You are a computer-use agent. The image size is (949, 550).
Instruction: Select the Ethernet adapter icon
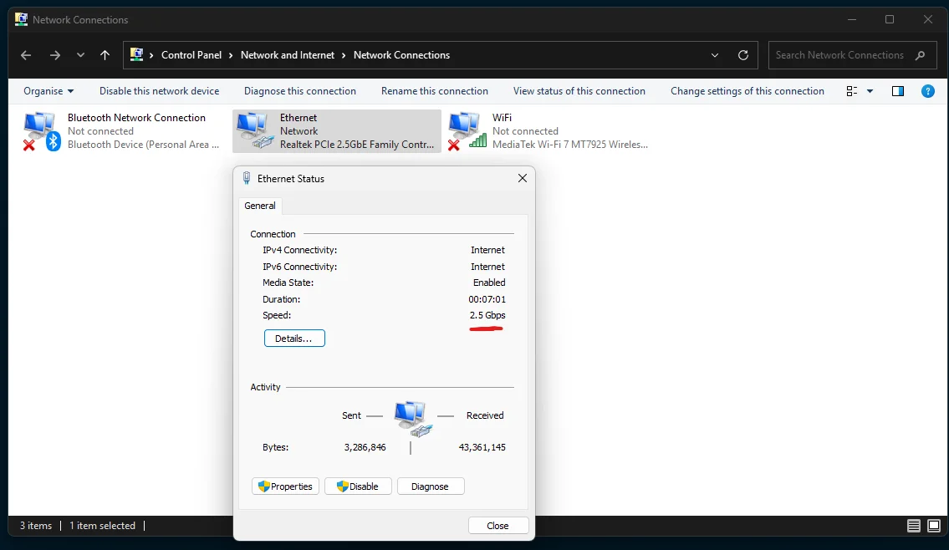[255, 131]
